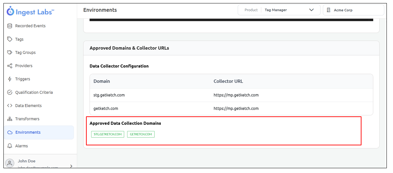Select the stg.getketch.com table row
The image size is (393, 173).
[x=109, y=95]
